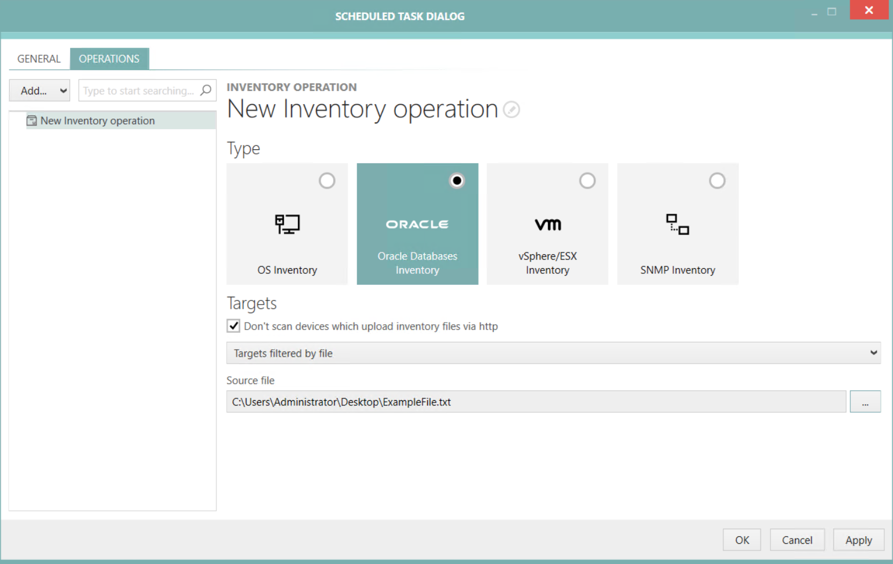893x564 pixels.
Task: Click the Oracle Databases Inventory label text
Action: point(417,263)
